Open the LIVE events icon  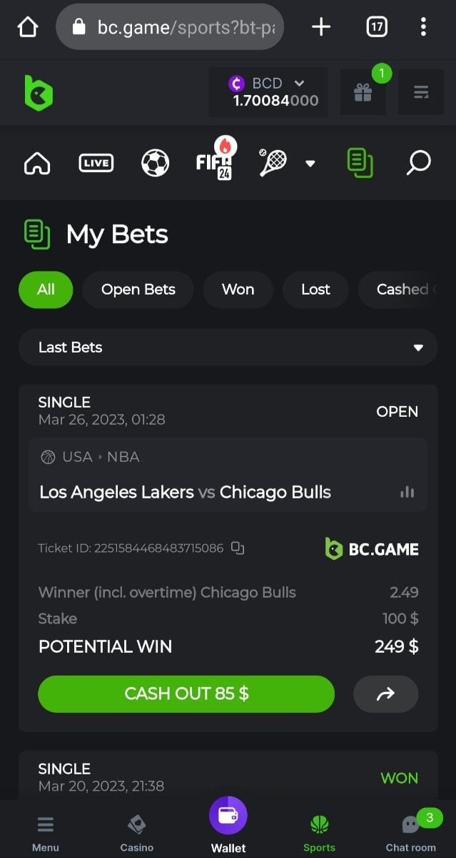click(x=96, y=163)
